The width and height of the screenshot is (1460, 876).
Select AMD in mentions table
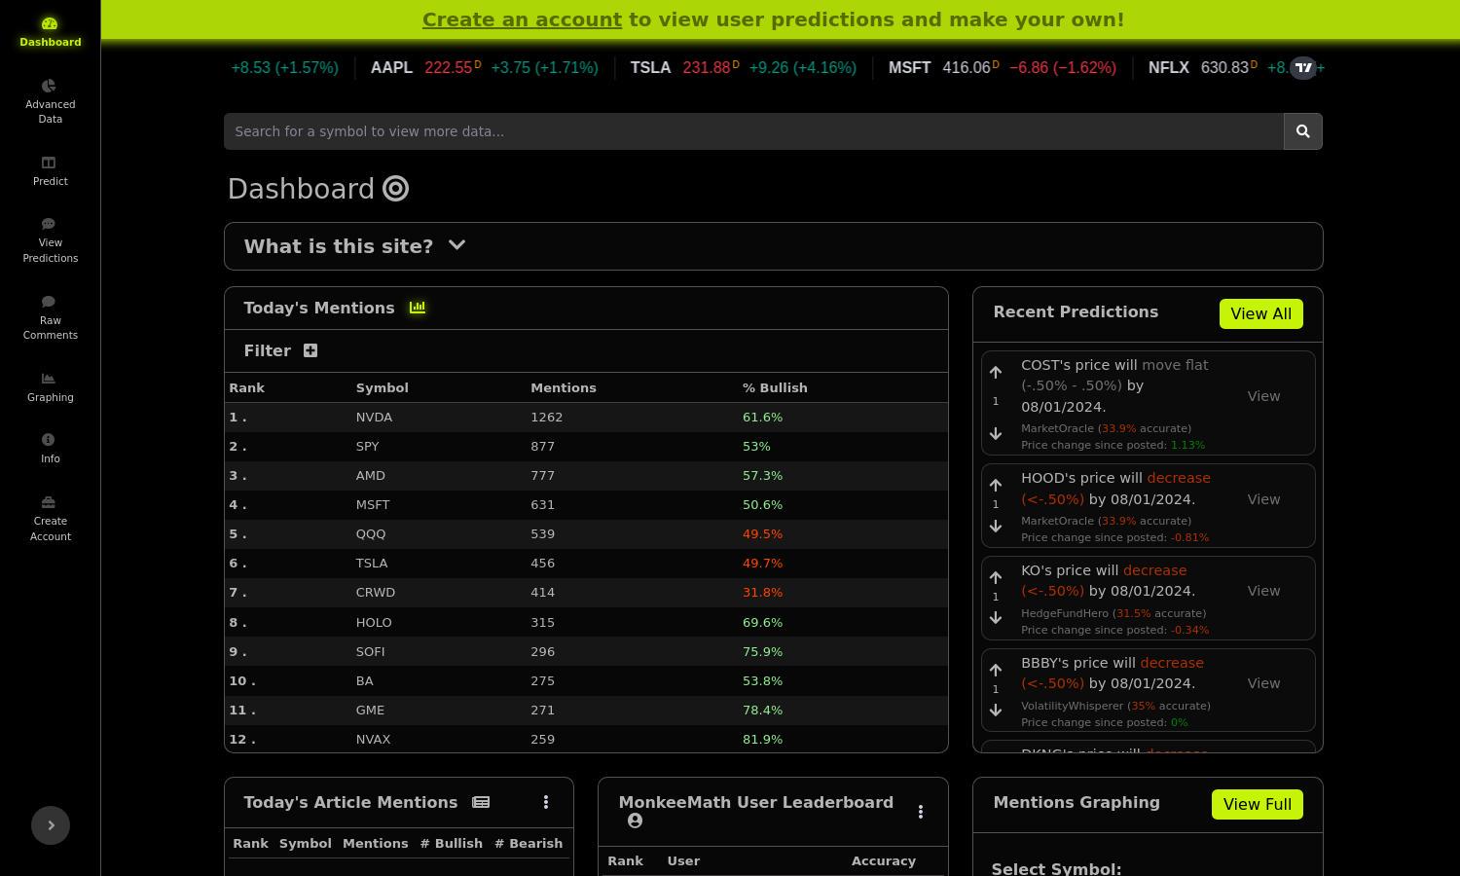coord(370,475)
